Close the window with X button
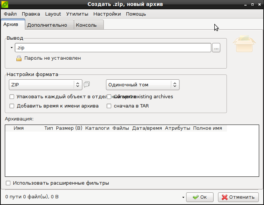The width and height of the screenshot is (264, 205). [260, 4]
